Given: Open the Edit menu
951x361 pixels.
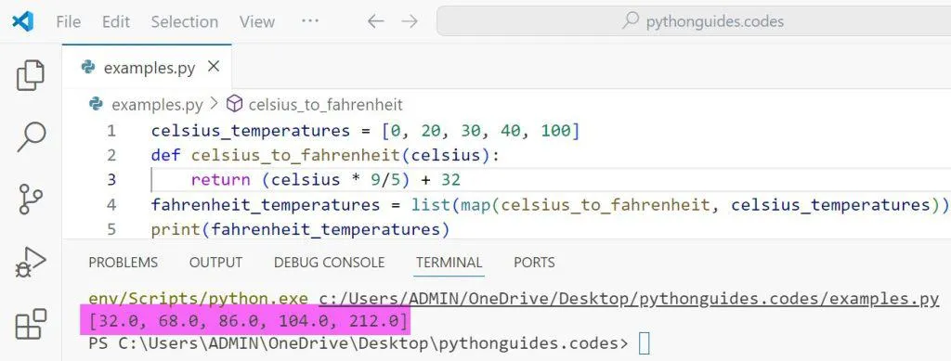Looking at the screenshot, I should [x=116, y=21].
